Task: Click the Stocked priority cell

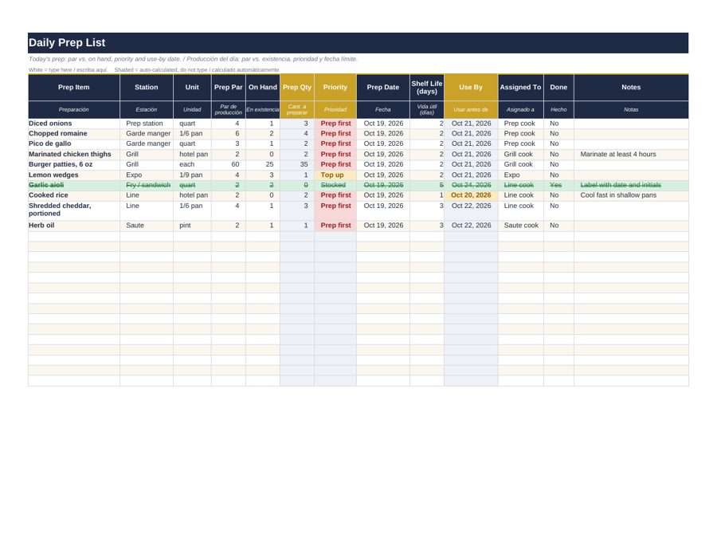Action: pos(335,185)
